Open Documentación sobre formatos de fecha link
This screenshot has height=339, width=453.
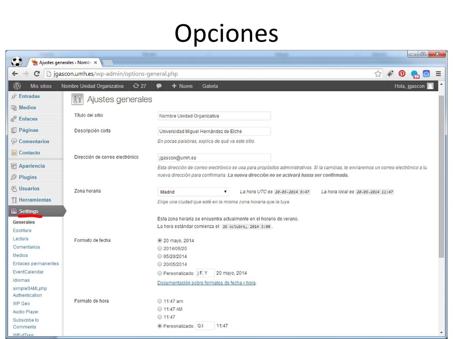206,283
